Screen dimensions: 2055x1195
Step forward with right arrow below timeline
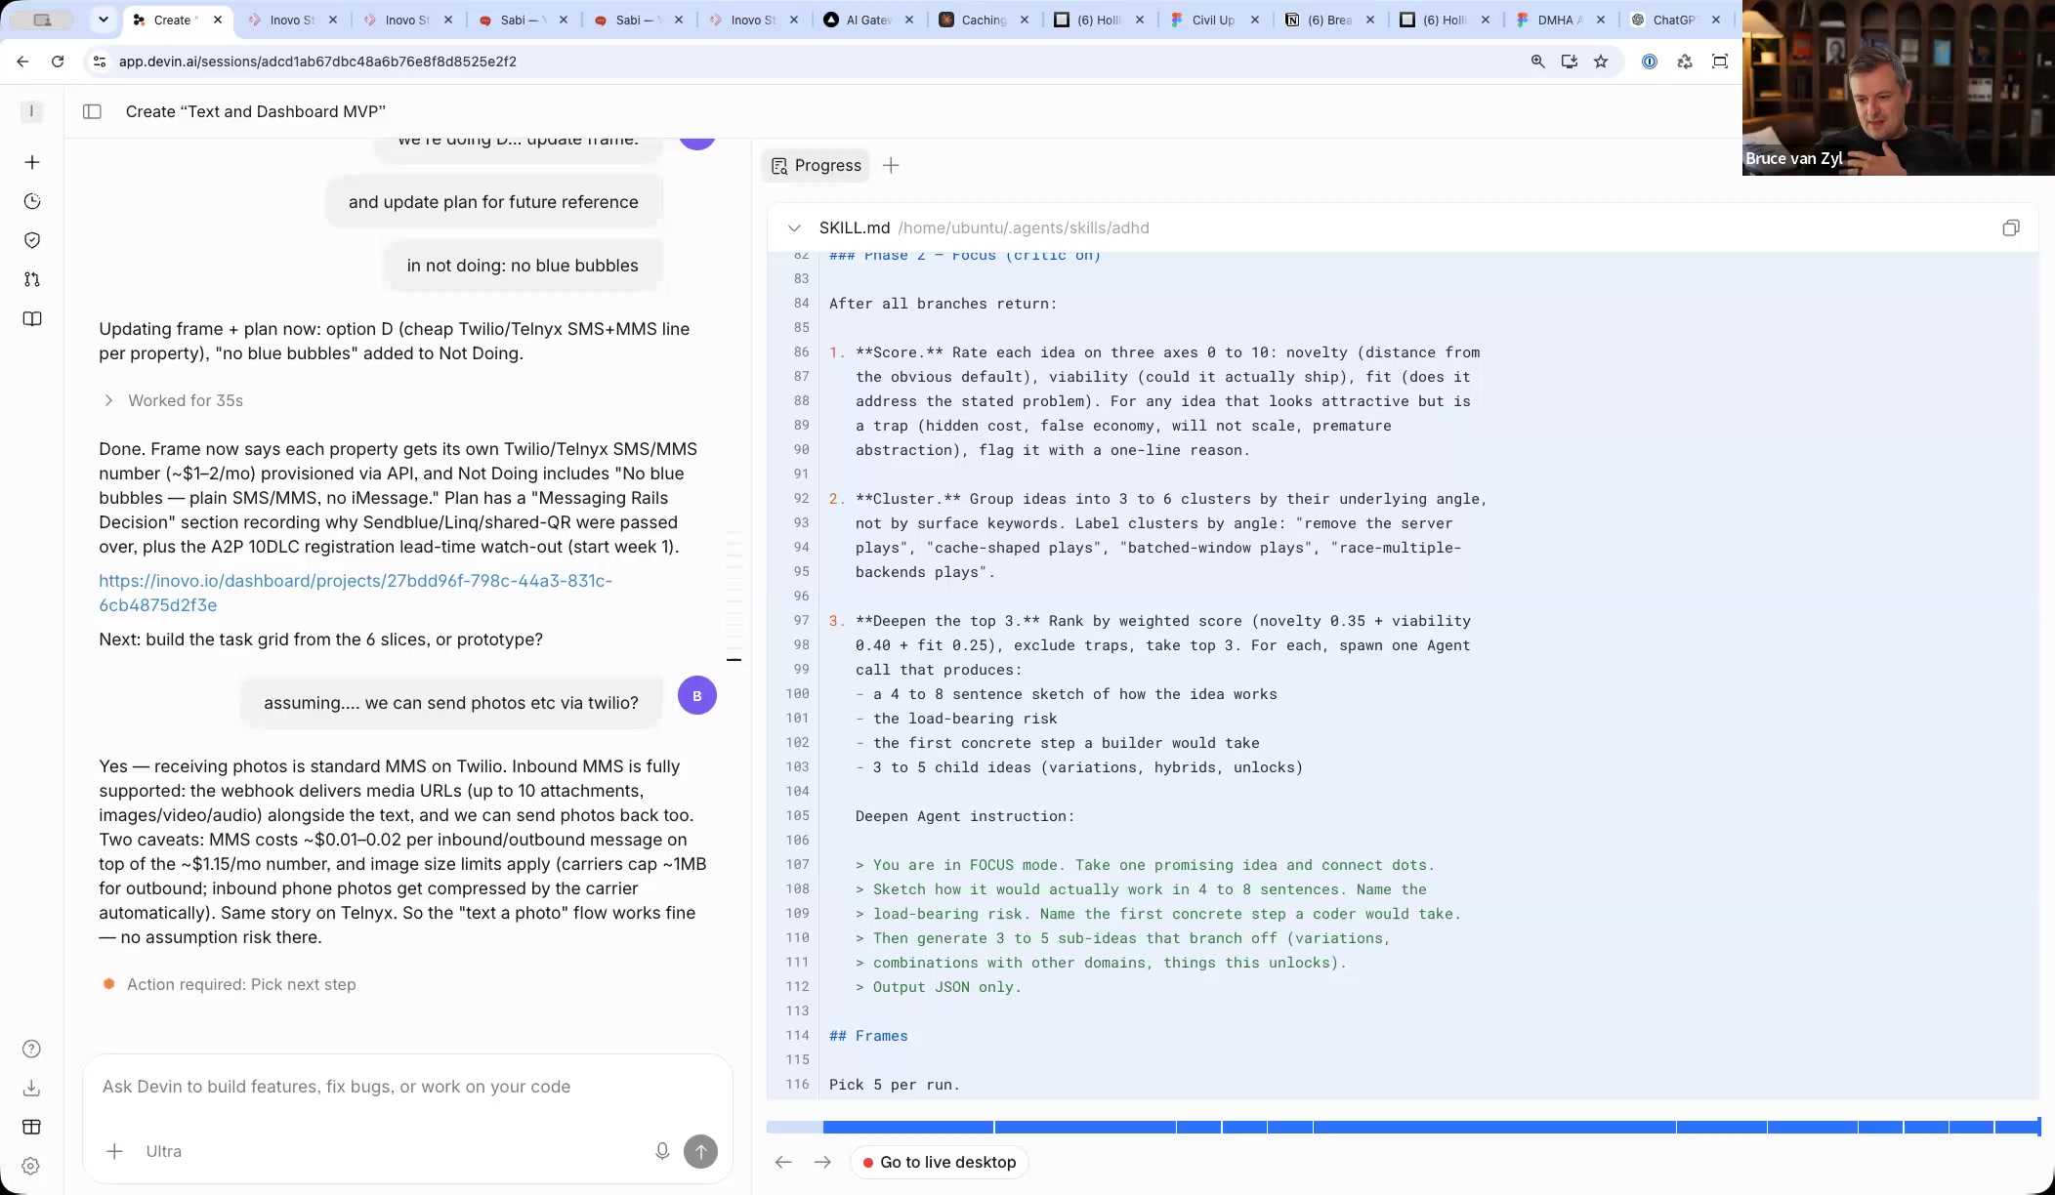(822, 1162)
